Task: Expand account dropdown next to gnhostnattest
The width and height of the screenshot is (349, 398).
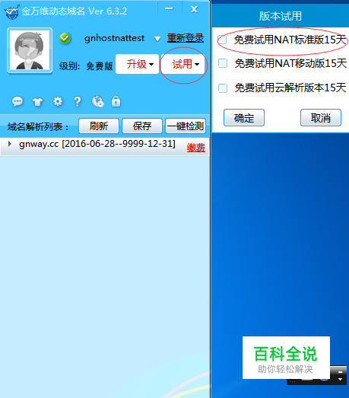Action: tap(157, 39)
